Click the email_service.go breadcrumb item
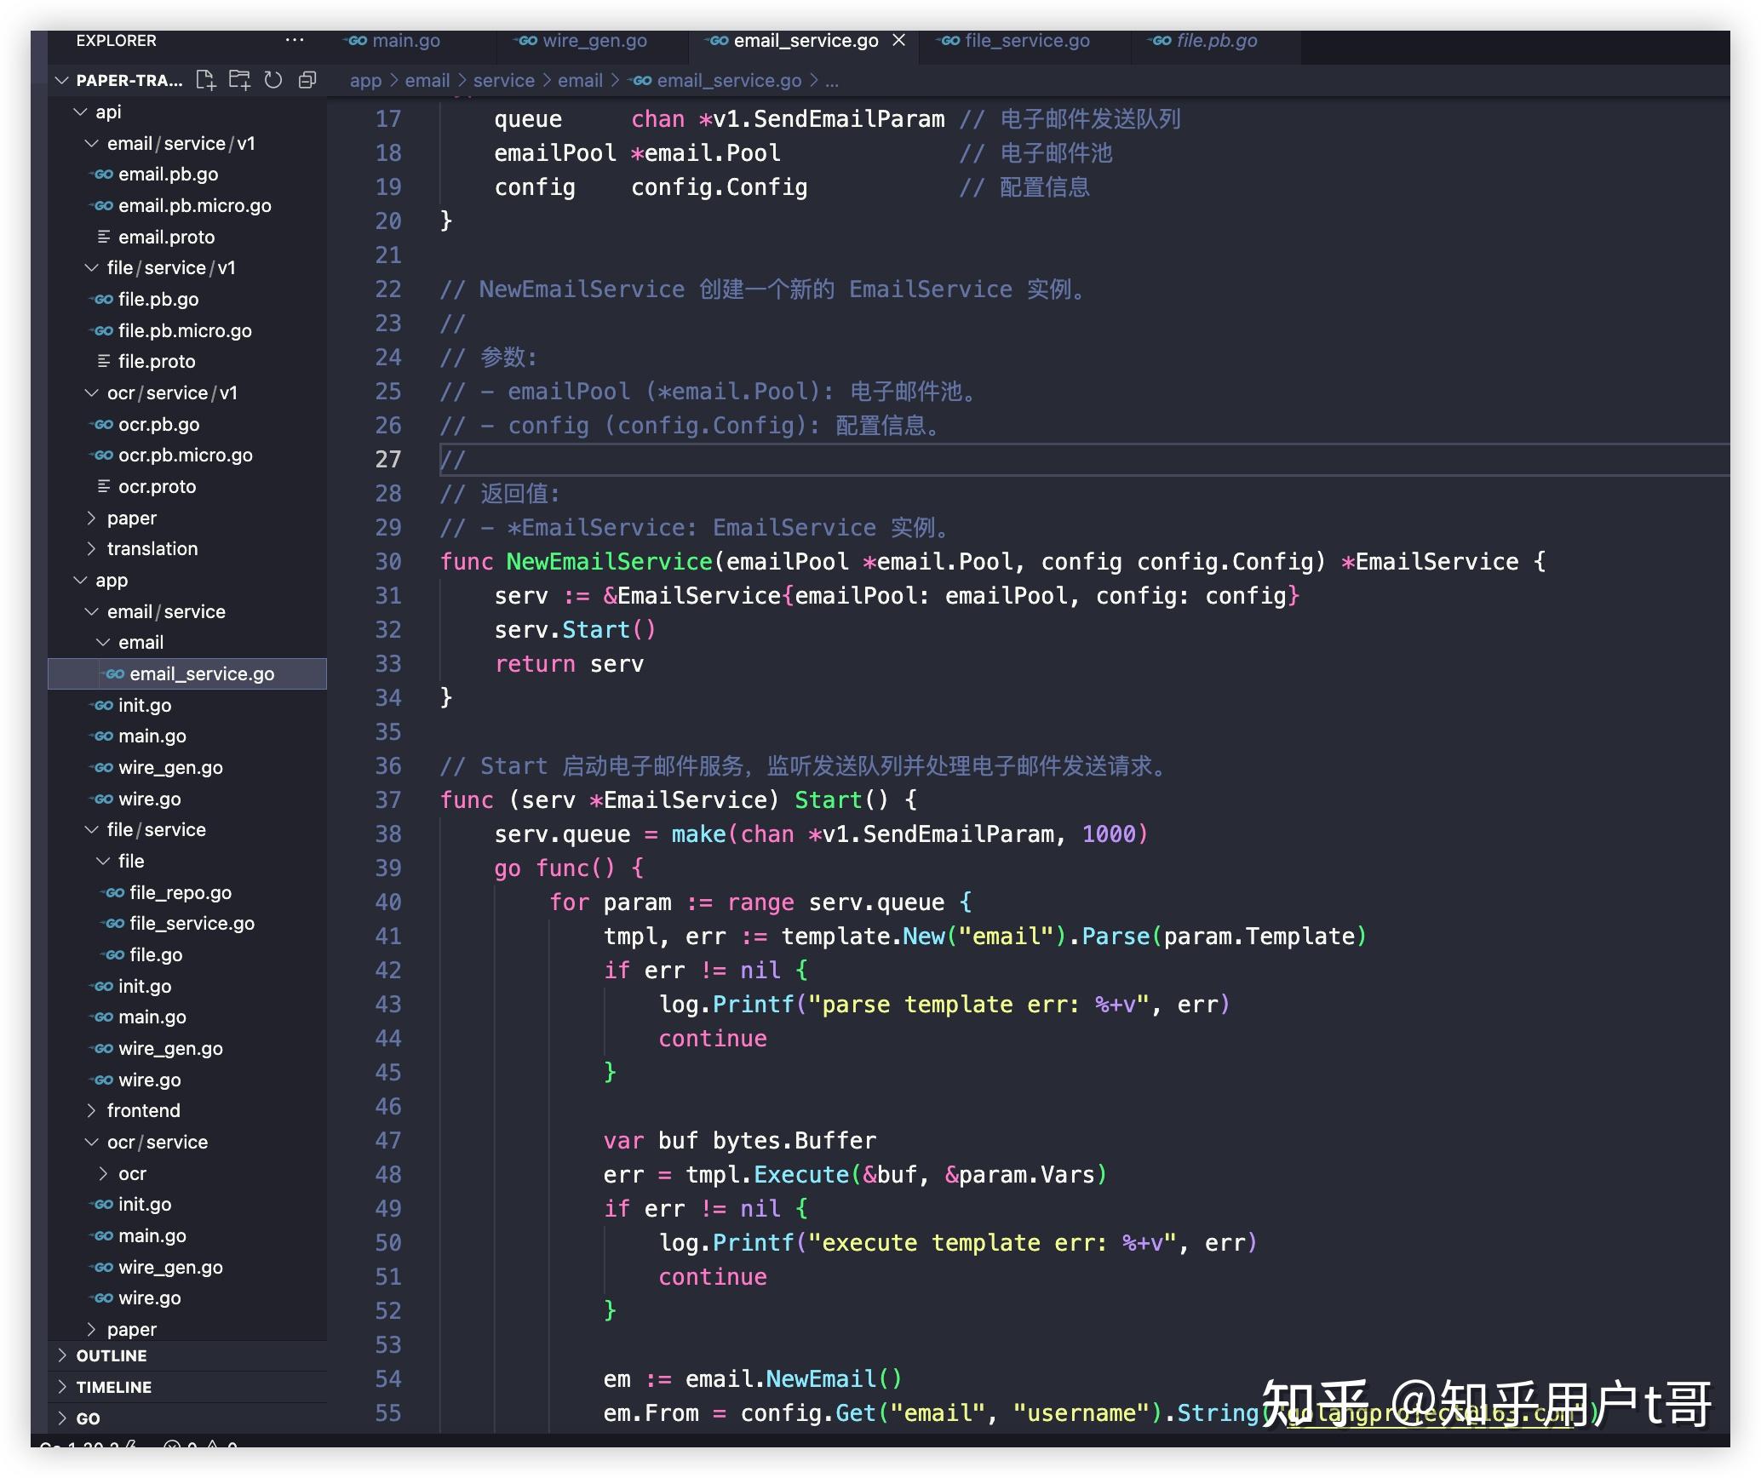The height and width of the screenshot is (1478, 1761). (728, 80)
